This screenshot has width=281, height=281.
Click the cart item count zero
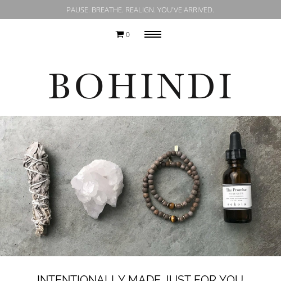pos(128,35)
